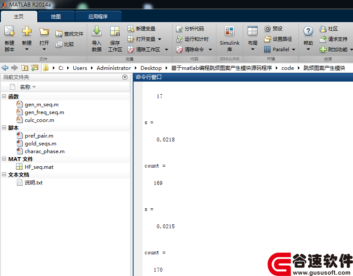The width and height of the screenshot is (353, 276).
Task: Click the New Script (新建脚本) icon
Action: [x=10, y=31]
